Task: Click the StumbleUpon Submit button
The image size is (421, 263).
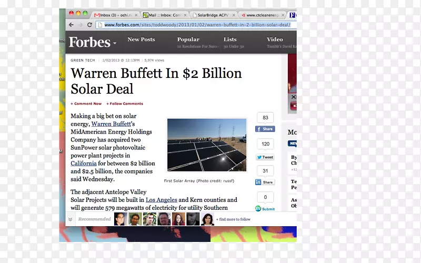Action: [265, 209]
